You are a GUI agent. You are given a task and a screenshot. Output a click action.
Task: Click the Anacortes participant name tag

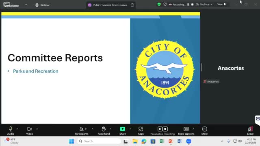point(211,82)
